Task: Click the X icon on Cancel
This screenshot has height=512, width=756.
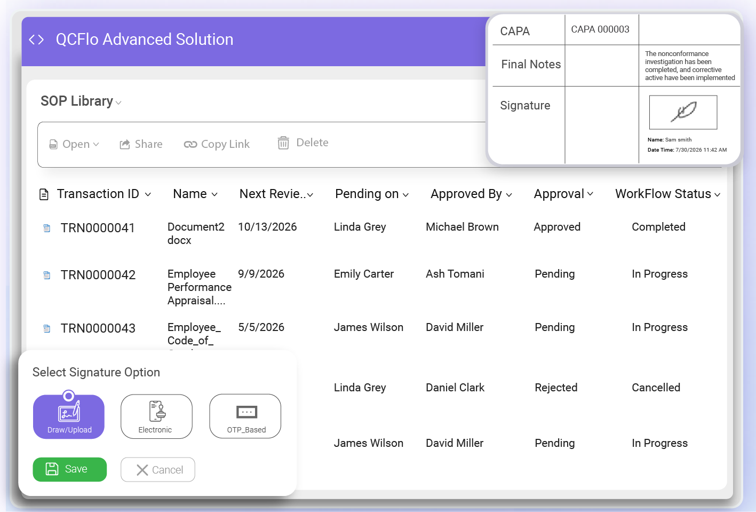Action: 142,470
